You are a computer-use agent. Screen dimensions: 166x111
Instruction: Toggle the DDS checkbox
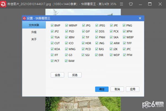tap(97, 31)
